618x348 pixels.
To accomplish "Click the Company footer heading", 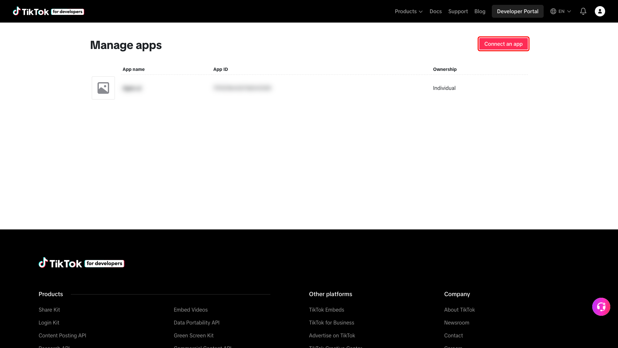I will pos(457,294).
